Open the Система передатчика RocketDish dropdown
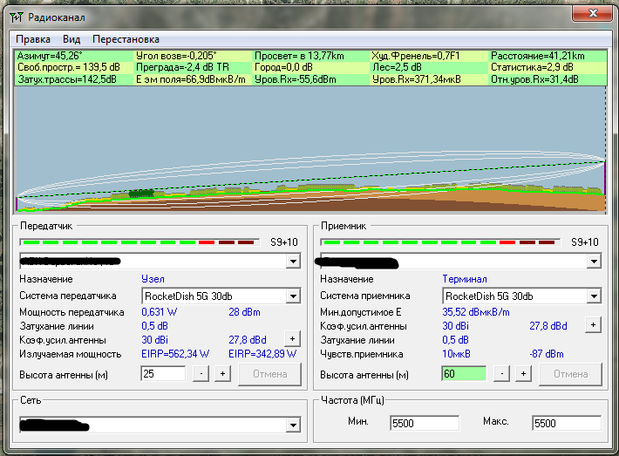The width and height of the screenshot is (619, 456). (292, 296)
